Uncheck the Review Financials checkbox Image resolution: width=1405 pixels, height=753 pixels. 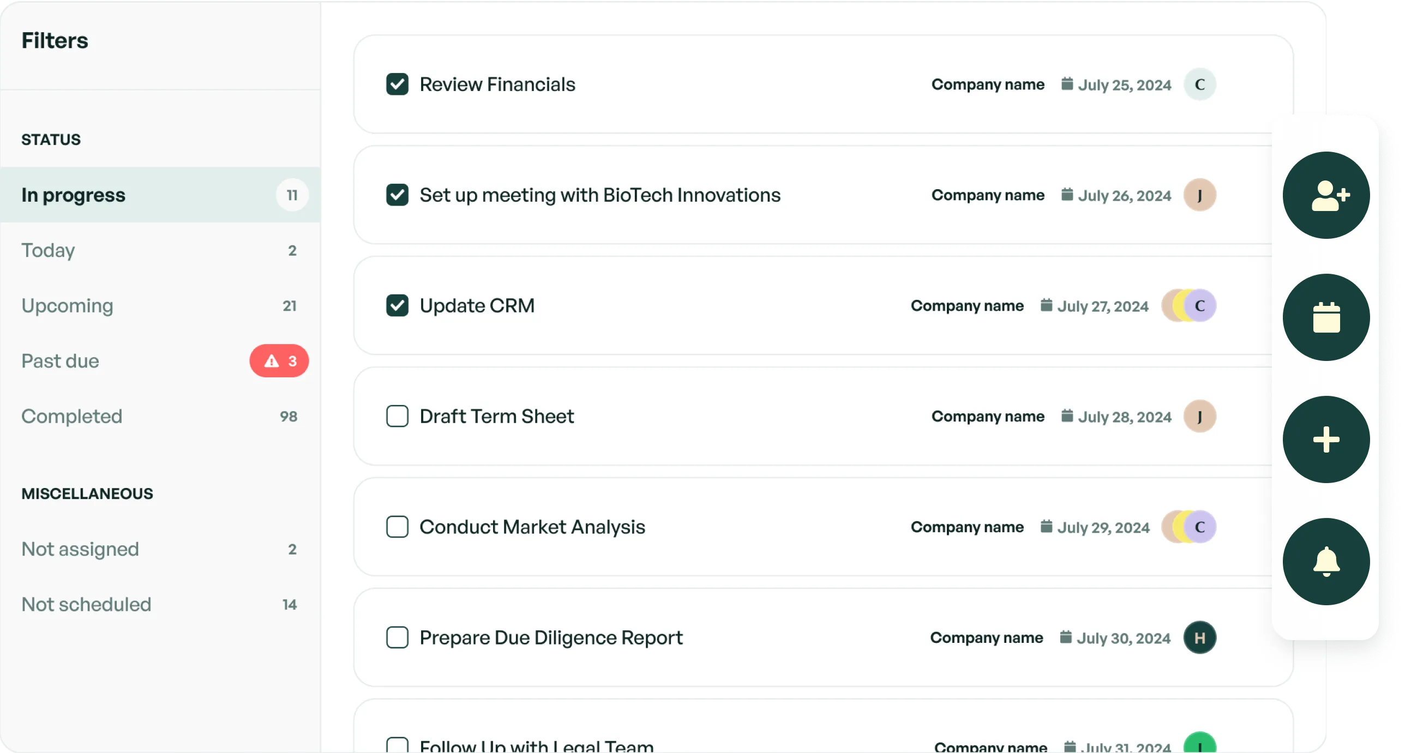(x=397, y=85)
